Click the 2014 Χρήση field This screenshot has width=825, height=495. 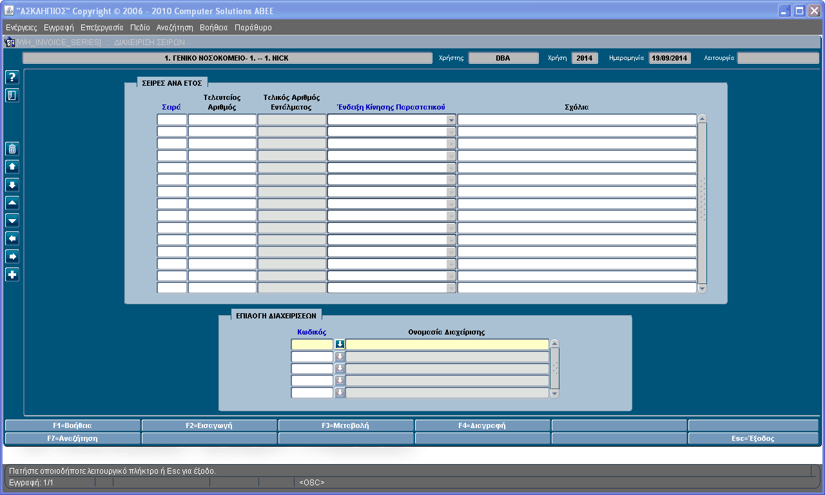click(x=584, y=58)
